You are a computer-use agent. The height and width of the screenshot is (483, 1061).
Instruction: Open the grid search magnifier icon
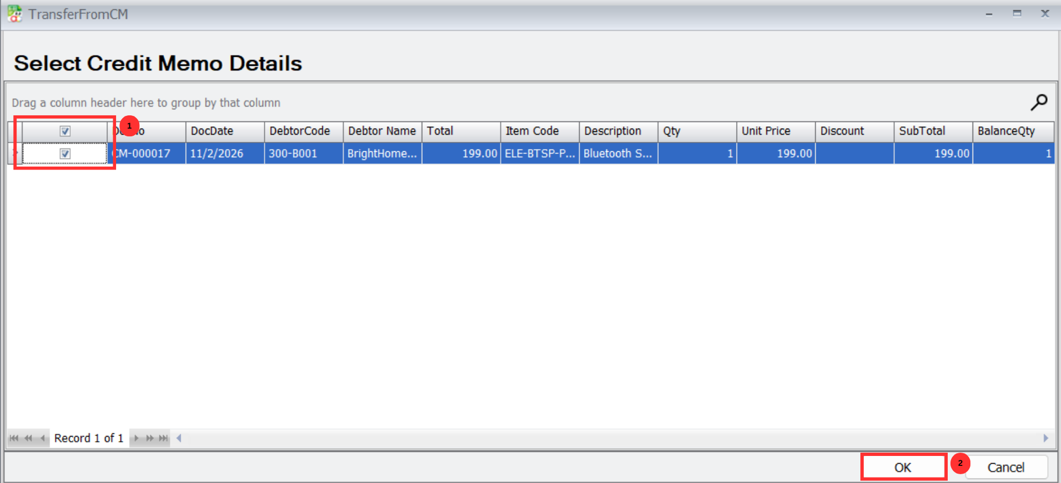coord(1038,102)
